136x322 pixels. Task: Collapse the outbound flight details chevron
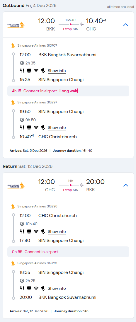[x=125, y=25]
